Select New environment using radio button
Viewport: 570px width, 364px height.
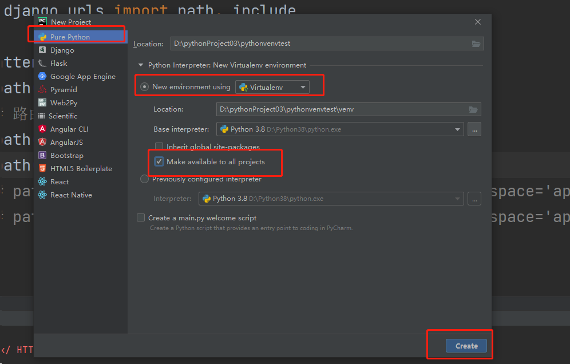click(x=144, y=87)
